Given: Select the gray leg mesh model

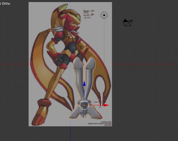Looking at the screenshot, I should 85,88.
